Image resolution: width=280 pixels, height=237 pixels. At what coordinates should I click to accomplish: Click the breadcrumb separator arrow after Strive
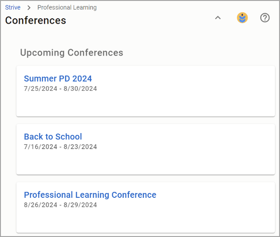click(x=29, y=8)
